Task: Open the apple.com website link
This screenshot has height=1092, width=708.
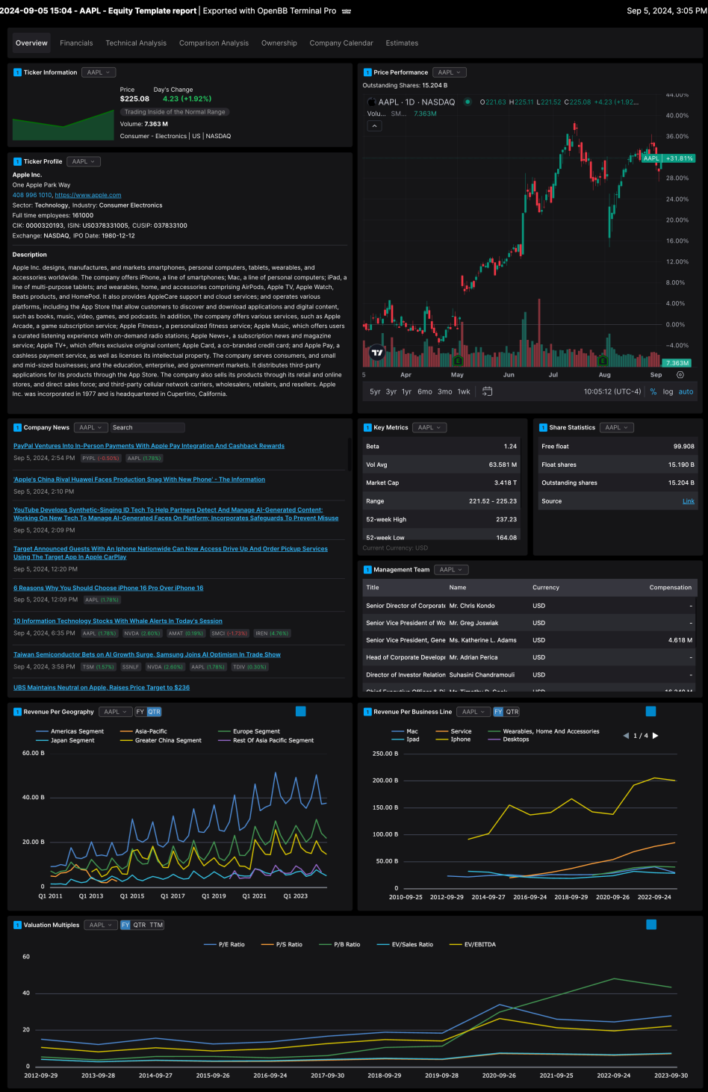Action: point(88,195)
